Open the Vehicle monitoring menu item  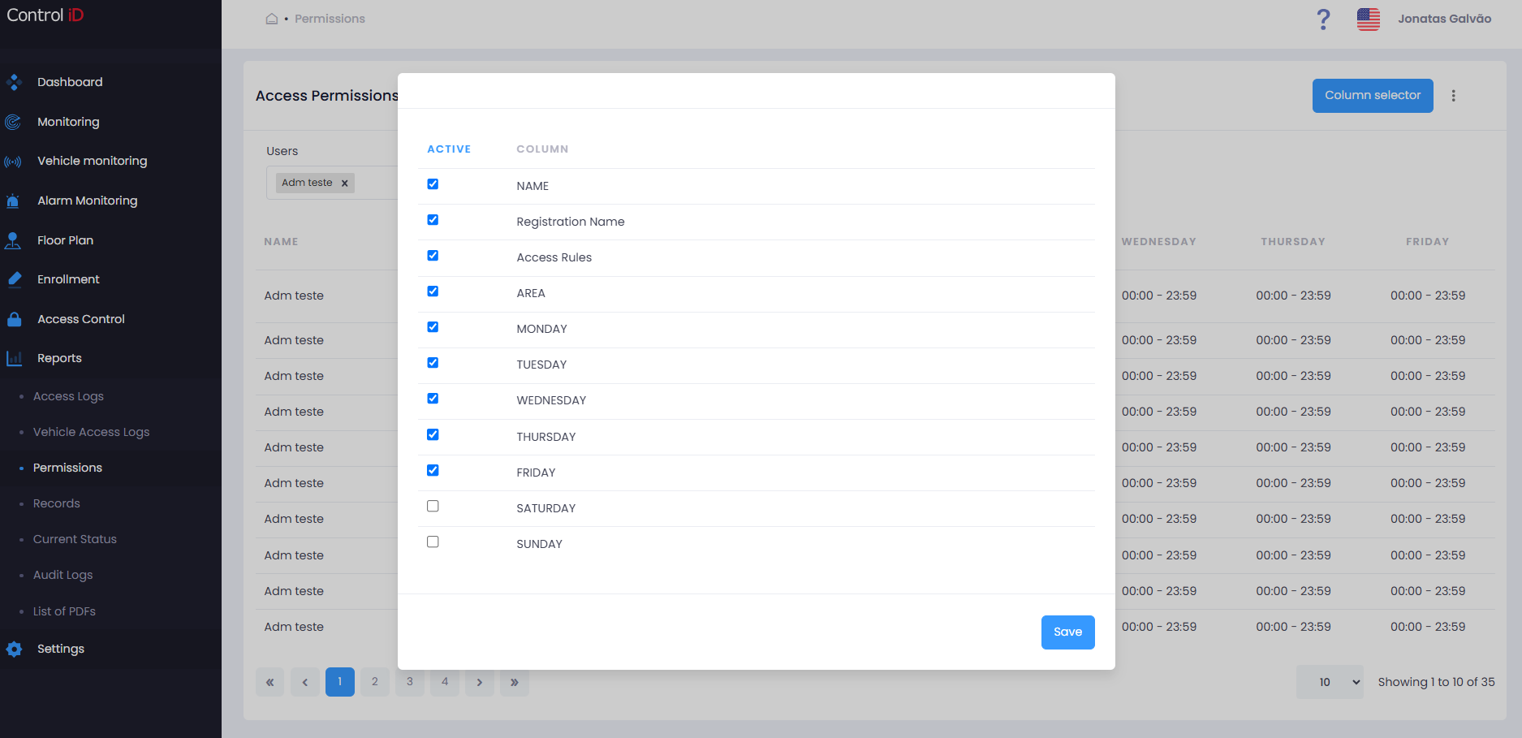pyautogui.click(x=93, y=161)
